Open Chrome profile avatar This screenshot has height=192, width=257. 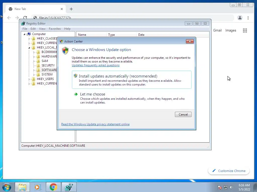[240, 18]
